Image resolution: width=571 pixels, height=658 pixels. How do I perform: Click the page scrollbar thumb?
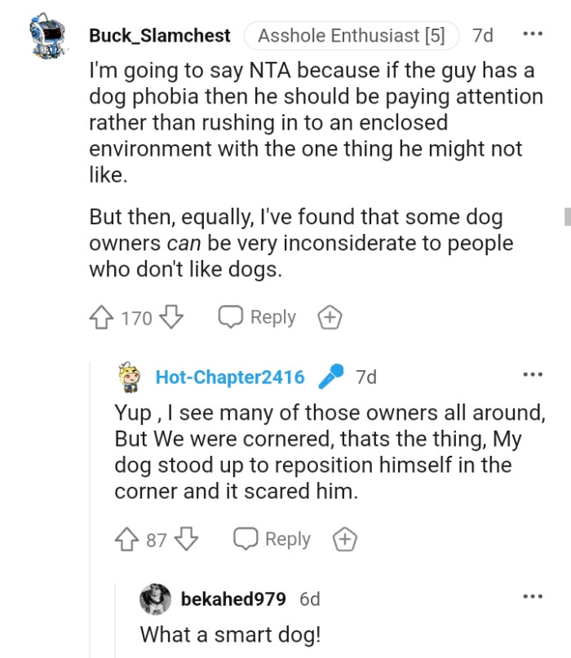(566, 216)
